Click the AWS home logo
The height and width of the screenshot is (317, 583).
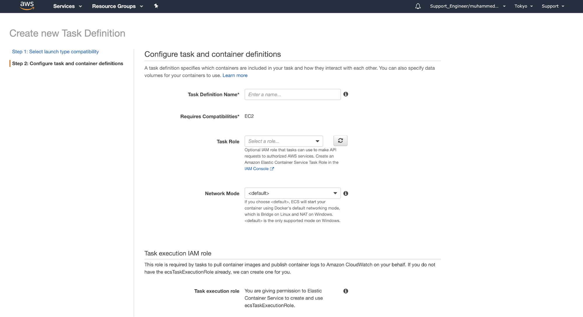(x=27, y=6)
